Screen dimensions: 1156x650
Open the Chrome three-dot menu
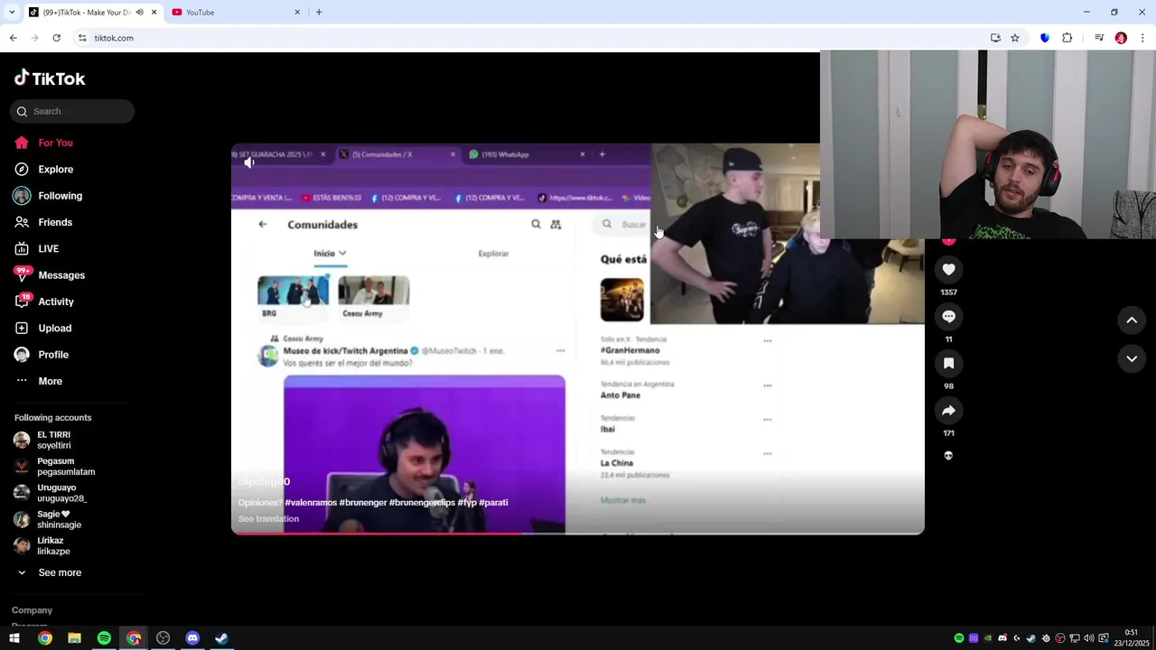(x=1142, y=38)
